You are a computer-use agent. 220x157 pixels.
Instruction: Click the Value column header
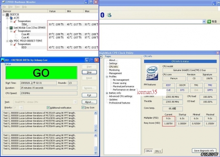(56, 11)
